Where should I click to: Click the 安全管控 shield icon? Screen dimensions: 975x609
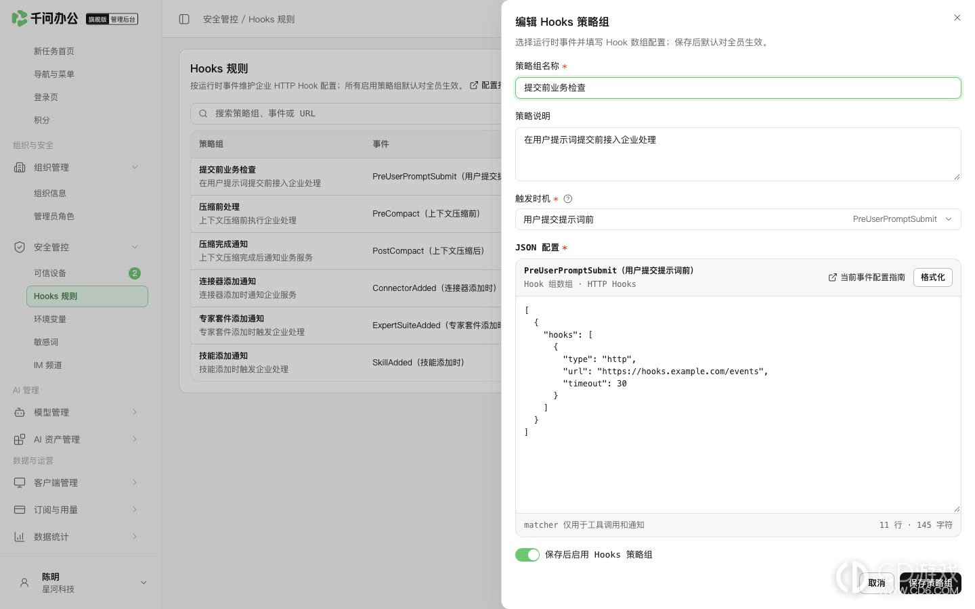20,247
